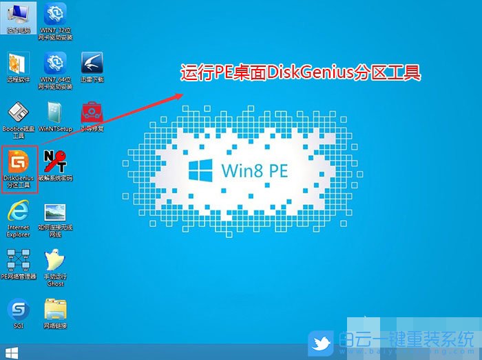Screen dimensions: 482x360
Task: Open 如何连接无线网线 picture shortcut
Action: (54, 212)
